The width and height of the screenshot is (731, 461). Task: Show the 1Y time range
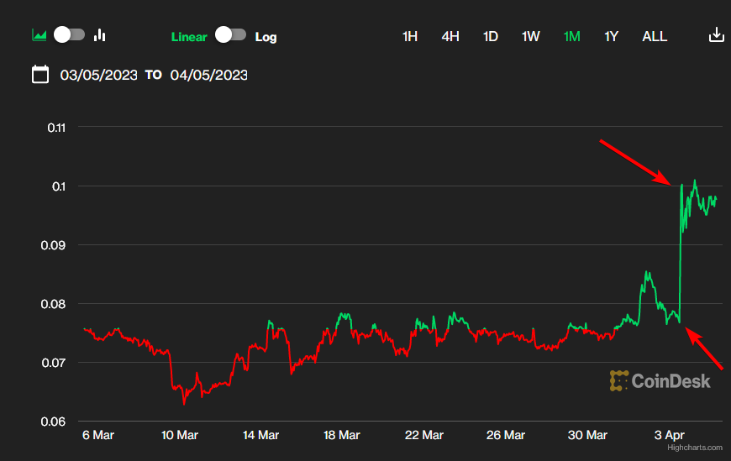(x=612, y=36)
